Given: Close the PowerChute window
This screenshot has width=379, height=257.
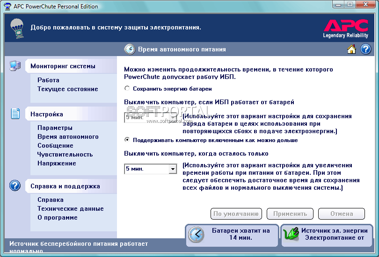Looking at the screenshot, I should pos(366,5).
